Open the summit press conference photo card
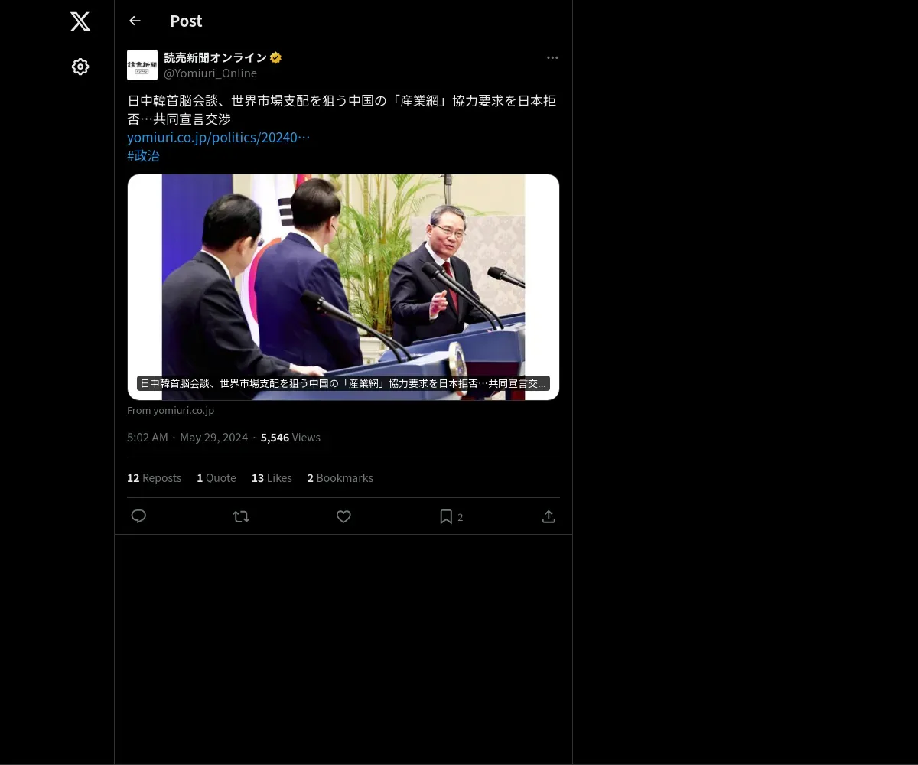 point(343,287)
